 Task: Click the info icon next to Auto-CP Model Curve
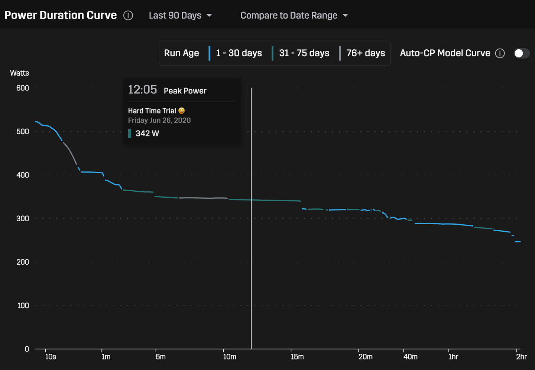pos(500,53)
